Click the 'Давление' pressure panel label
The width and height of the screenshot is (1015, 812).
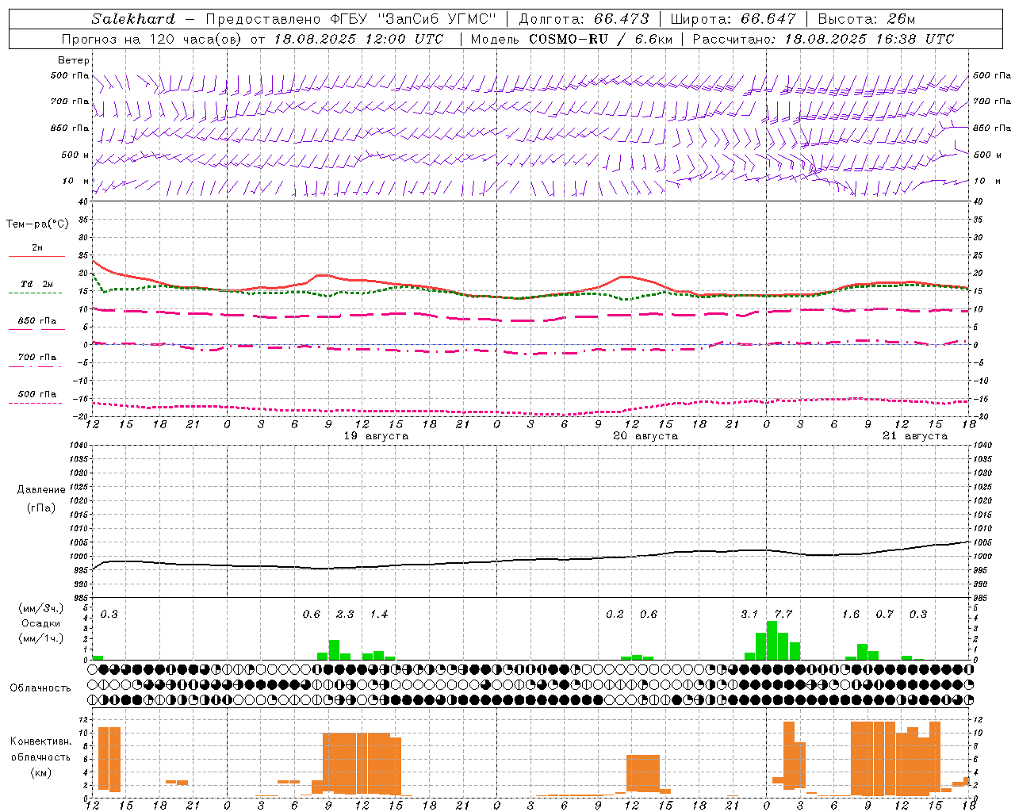41,490
